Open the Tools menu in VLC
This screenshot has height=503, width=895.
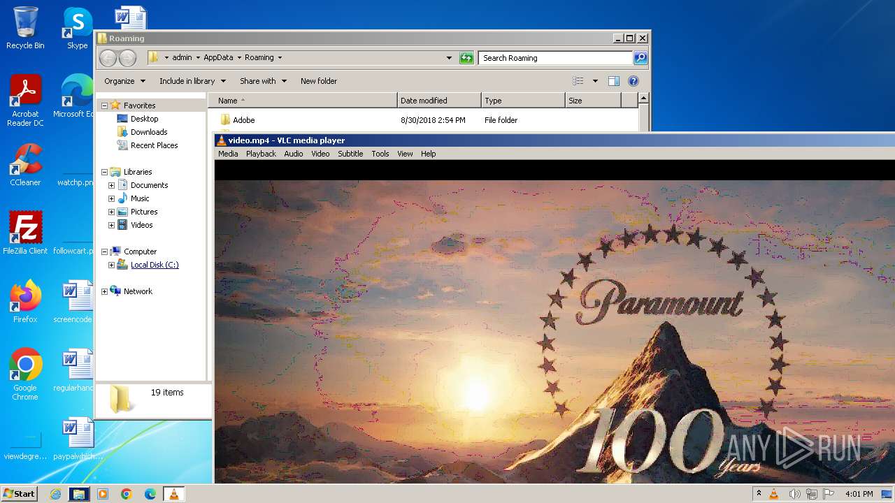[x=380, y=154]
